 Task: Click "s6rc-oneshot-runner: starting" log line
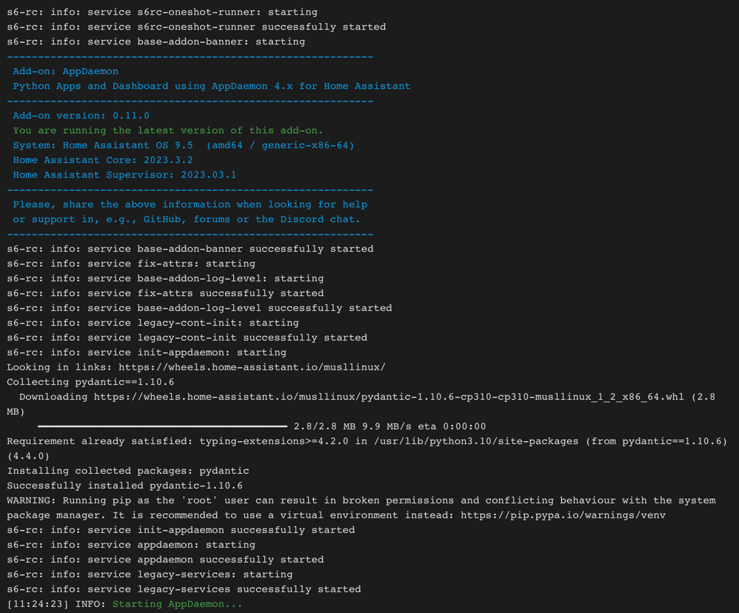tap(162, 13)
